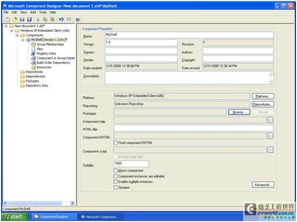Click the Repositories... button
This screenshot has width=297, height=222.
tap(263, 105)
